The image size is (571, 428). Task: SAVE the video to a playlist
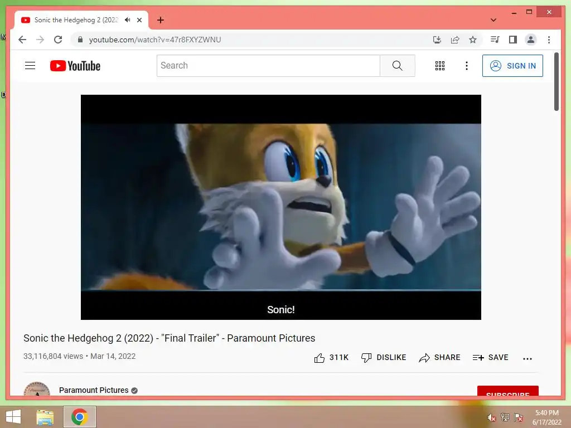tap(490, 358)
